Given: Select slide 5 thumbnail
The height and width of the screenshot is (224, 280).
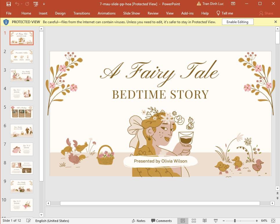Looking at the screenshot, I should tap(21, 112).
